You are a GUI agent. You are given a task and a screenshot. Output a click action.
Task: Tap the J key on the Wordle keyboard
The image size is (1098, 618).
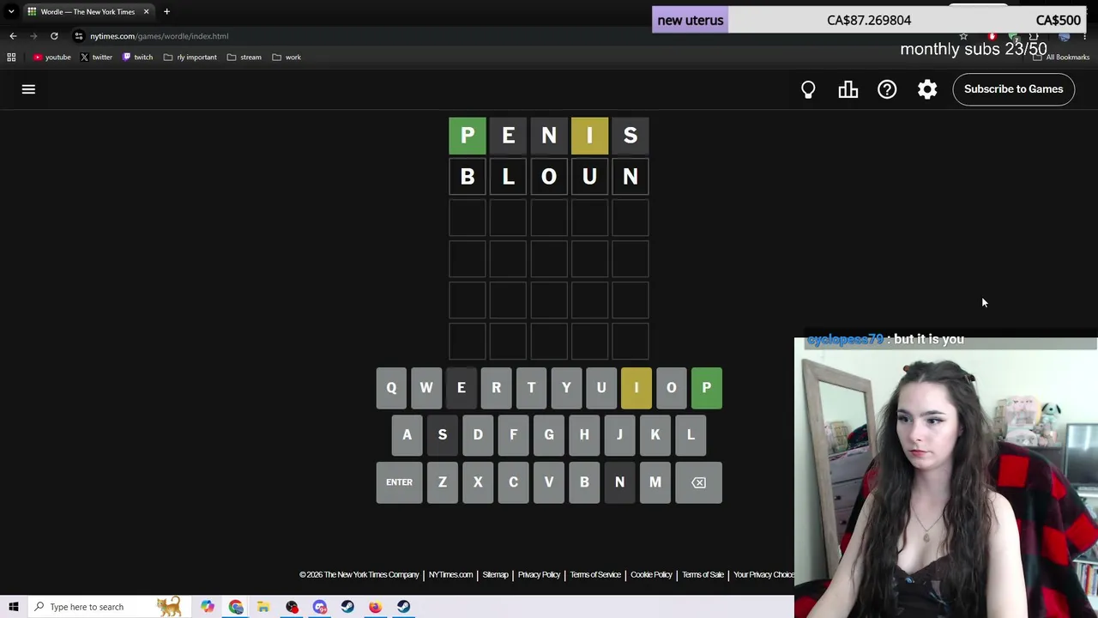pos(619,434)
